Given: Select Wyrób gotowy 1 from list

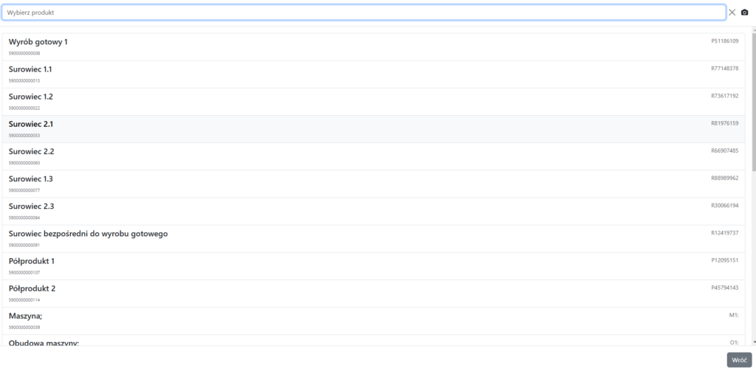Looking at the screenshot, I should pos(38,42).
